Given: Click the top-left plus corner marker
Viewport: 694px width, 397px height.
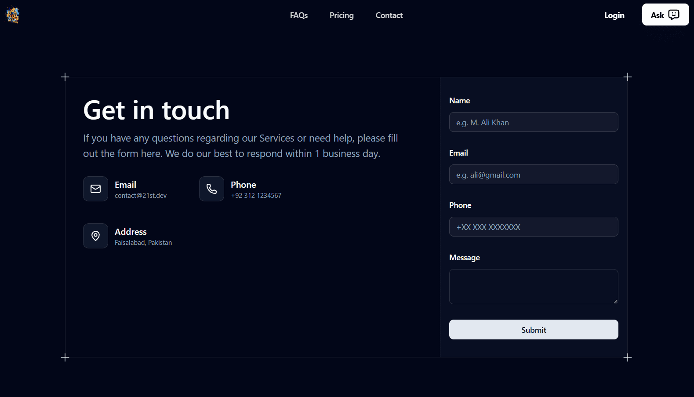Looking at the screenshot, I should (x=65, y=77).
